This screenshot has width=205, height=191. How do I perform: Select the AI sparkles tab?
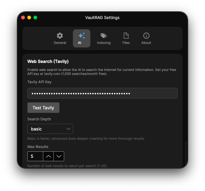[82, 38]
